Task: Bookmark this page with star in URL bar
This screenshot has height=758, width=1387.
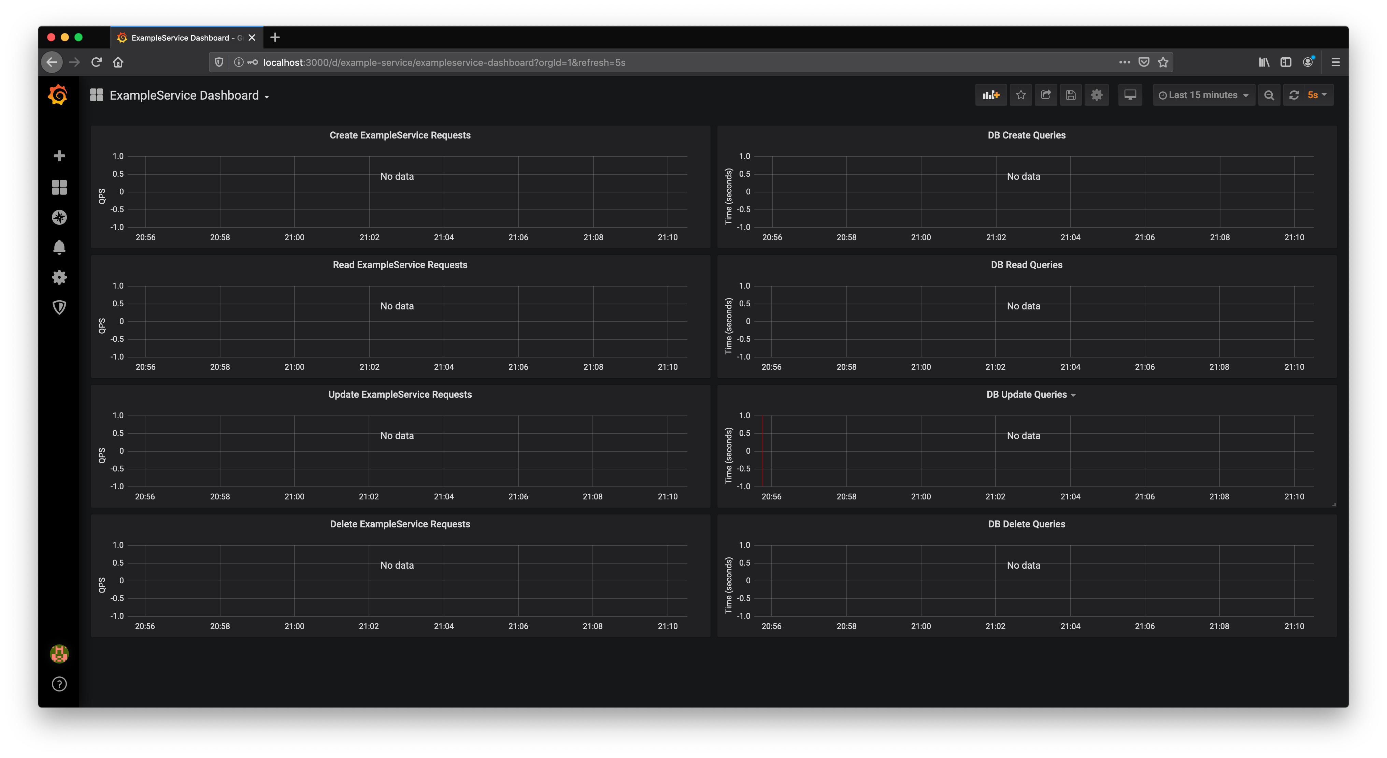Action: point(1163,62)
